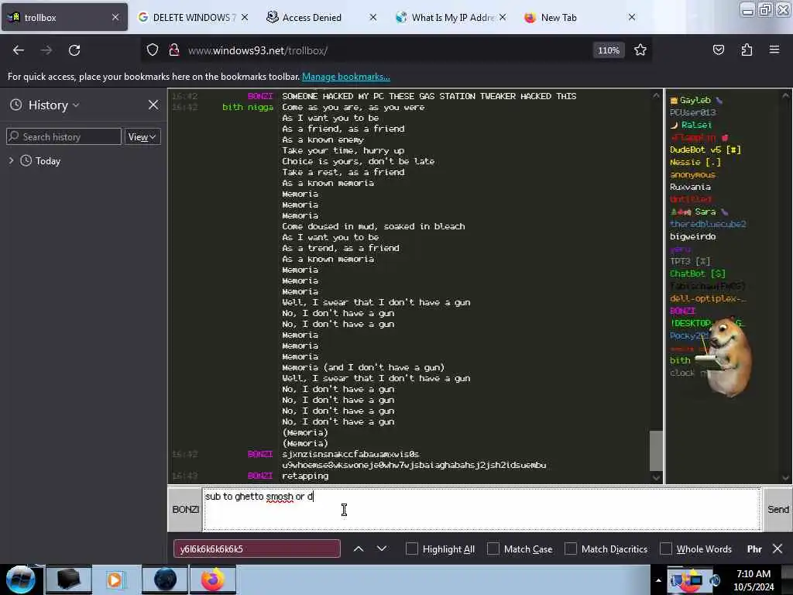Enable the Match Diacritics checkbox
Image resolution: width=793 pixels, height=595 pixels.
click(571, 549)
